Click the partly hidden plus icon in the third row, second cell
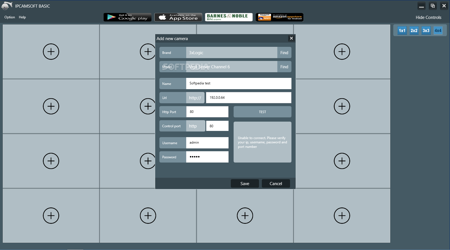The width and height of the screenshot is (450, 250). 148,161
